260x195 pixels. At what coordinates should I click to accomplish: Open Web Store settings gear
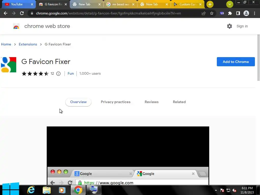pos(230,26)
